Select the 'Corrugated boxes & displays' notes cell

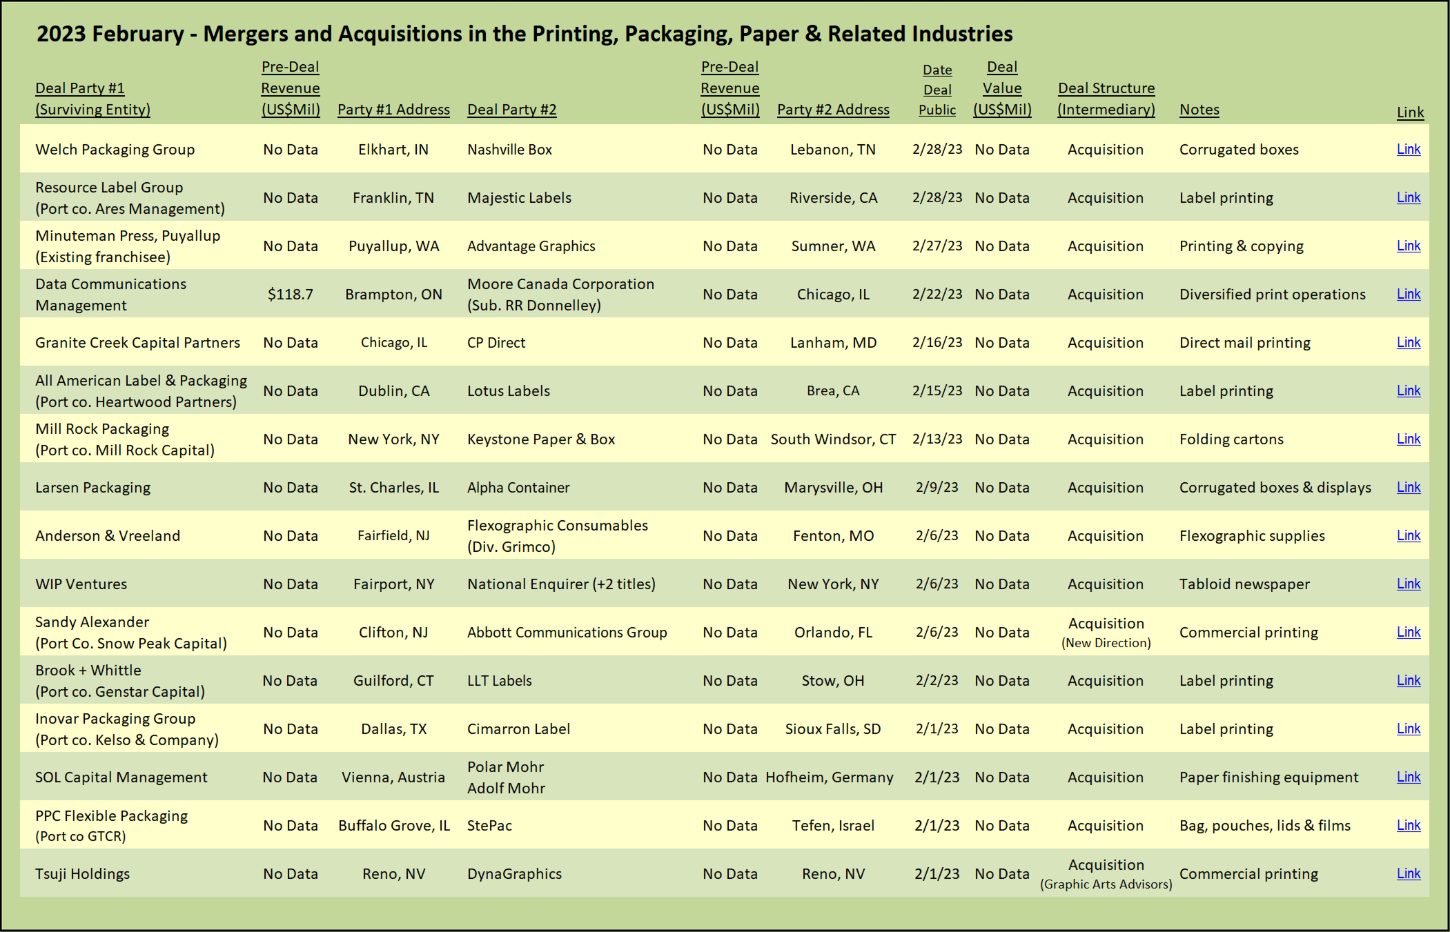pos(1275,488)
